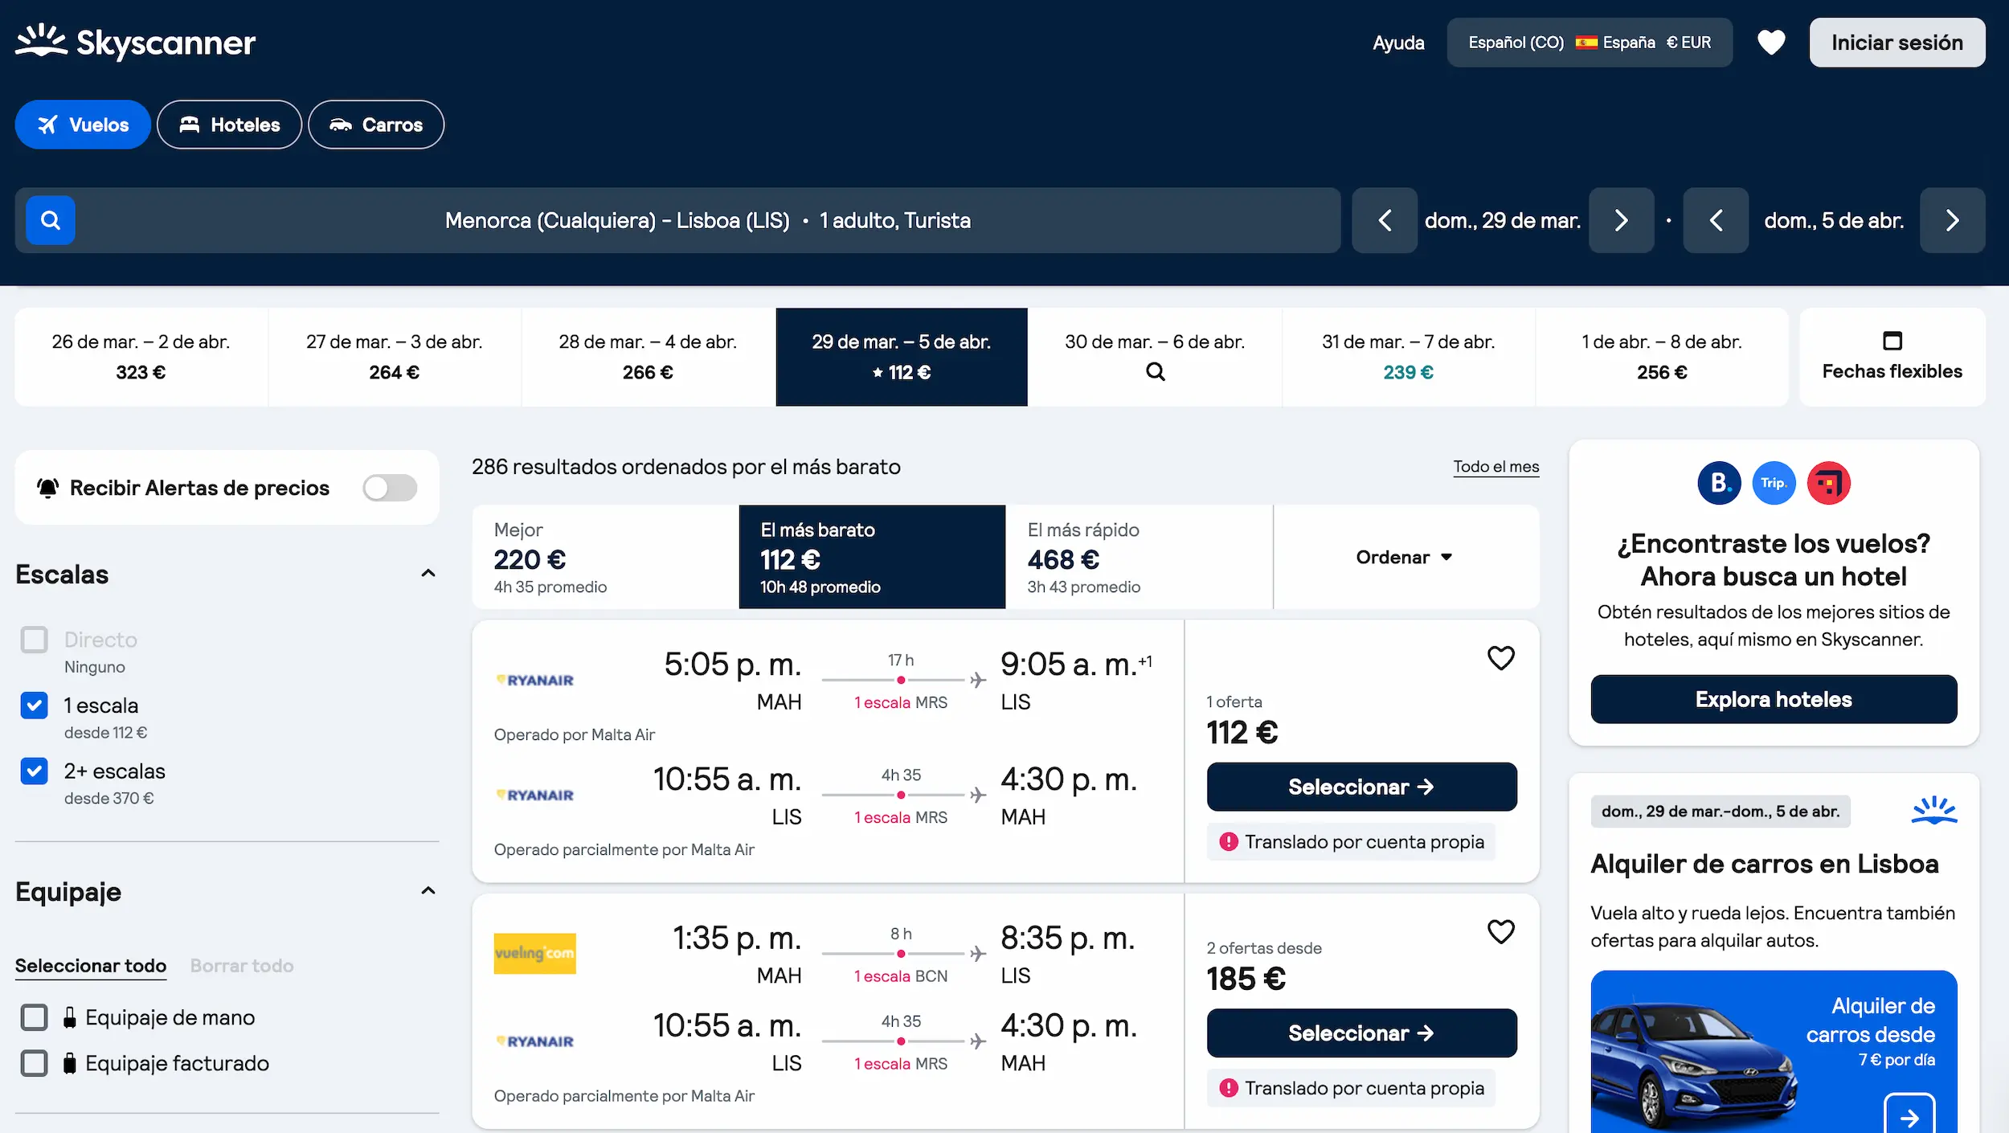Open Fechas flexibles calendar option

click(x=1892, y=357)
